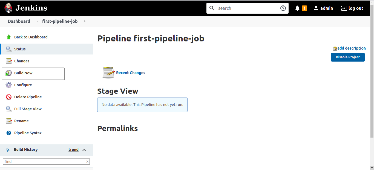
Task: Click the Build History sun icon
Action: click(x=8, y=150)
